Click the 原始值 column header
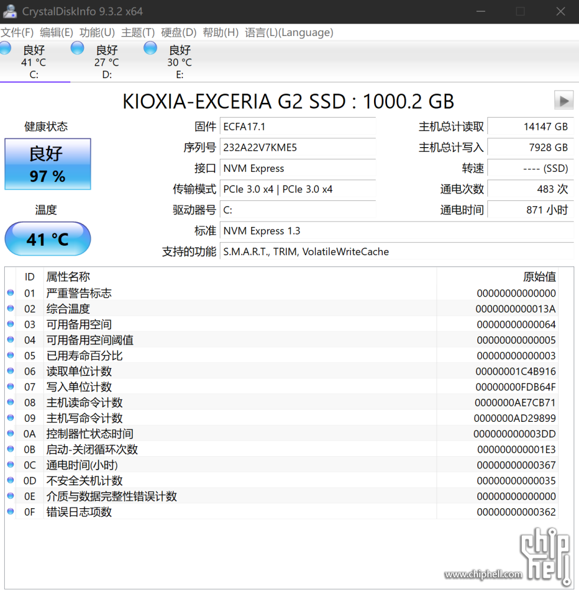Image resolution: width=579 pixels, height=595 pixels. pyautogui.click(x=539, y=277)
